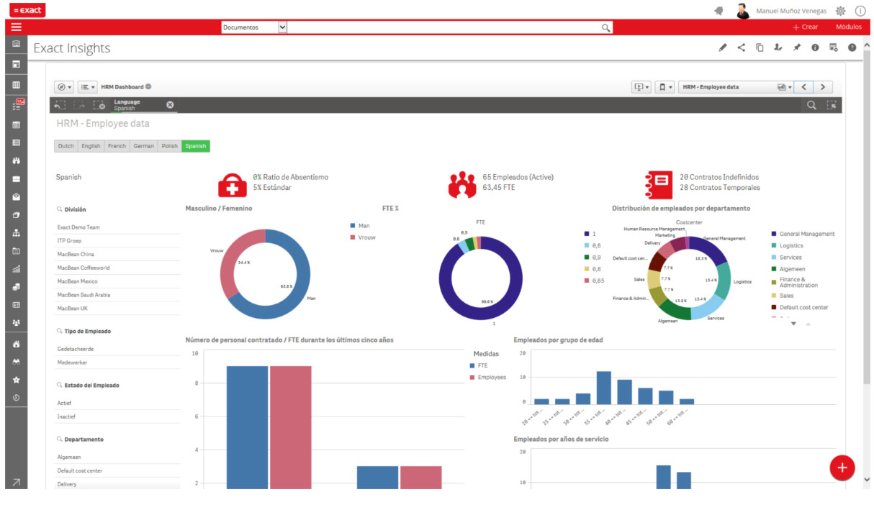Remove the Language Spanish selection filter
Viewport: 874px width, 505px height.
tap(170, 105)
